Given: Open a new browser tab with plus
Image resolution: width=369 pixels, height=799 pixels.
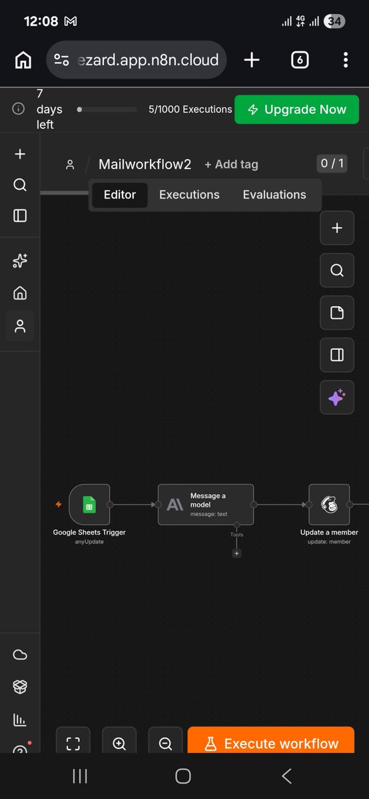Looking at the screenshot, I should [x=252, y=60].
